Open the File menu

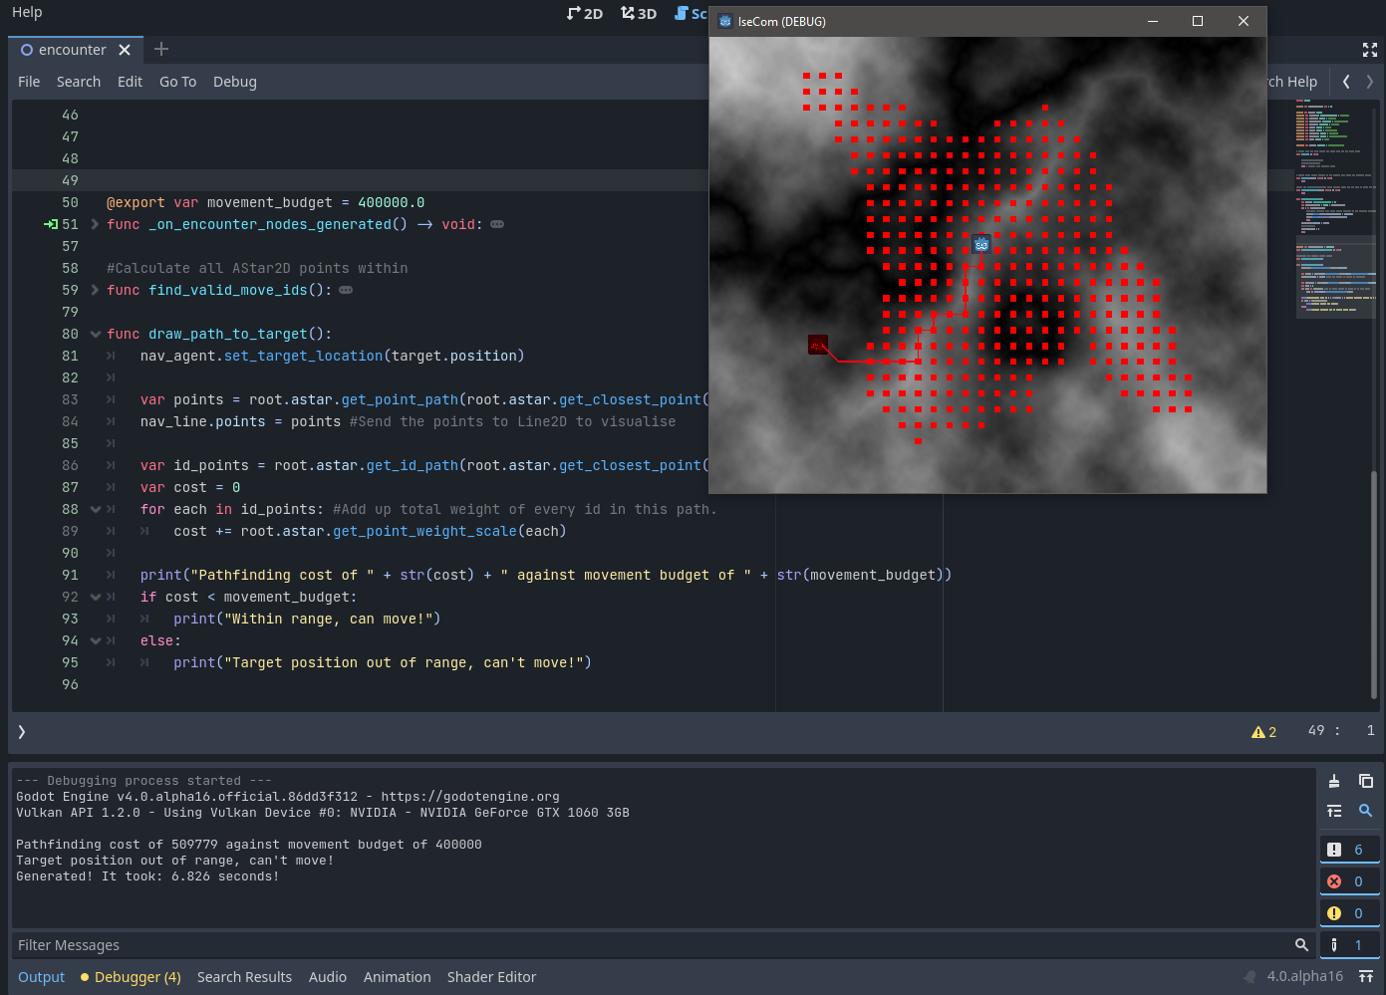click(29, 82)
